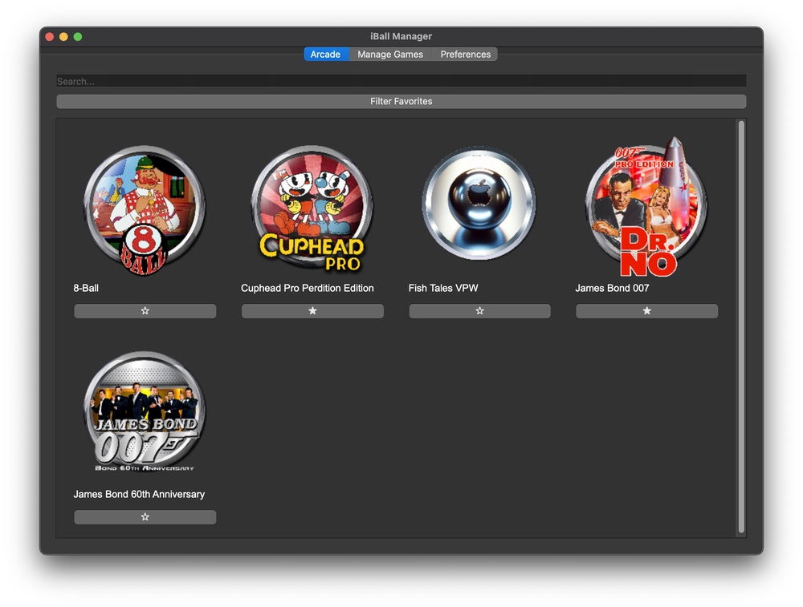Toggle star for James Bond 60th Anniversary

pyautogui.click(x=145, y=517)
